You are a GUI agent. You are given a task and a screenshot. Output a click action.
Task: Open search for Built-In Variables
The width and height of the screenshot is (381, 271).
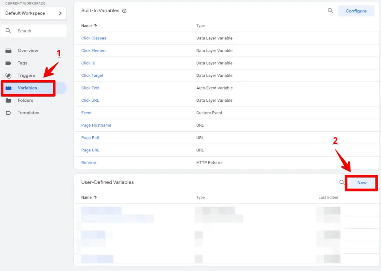[330, 11]
